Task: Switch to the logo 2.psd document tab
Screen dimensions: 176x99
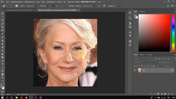Action: (20, 10)
